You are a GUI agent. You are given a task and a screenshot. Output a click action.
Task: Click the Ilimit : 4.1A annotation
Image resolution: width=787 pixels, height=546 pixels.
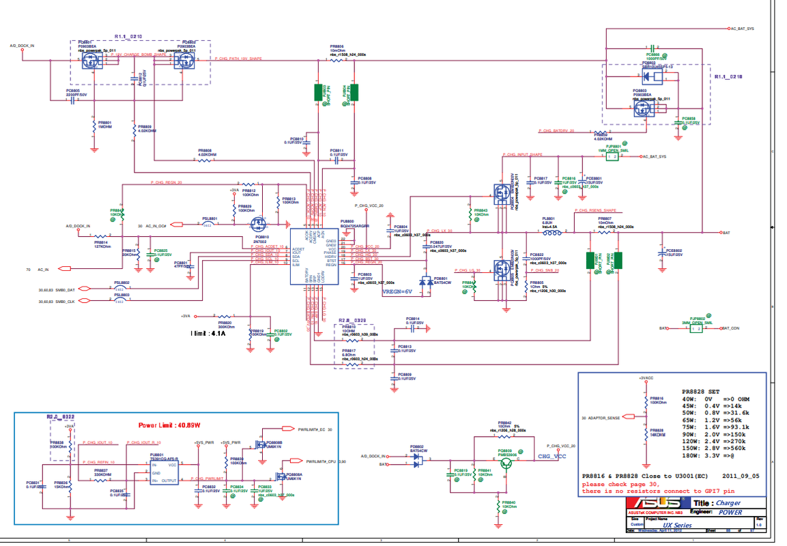[x=208, y=333]
